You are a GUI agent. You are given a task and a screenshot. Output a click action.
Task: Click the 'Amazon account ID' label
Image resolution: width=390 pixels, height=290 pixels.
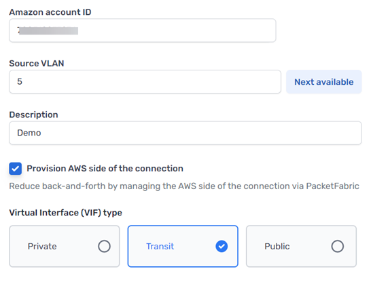click(x=50, y=12)
